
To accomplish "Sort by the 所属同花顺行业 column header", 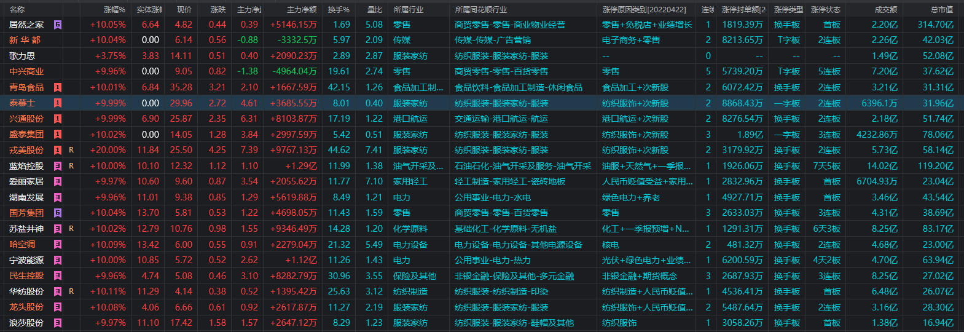I will [481, 9].
